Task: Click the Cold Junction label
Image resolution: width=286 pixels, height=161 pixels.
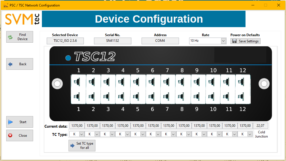Action: pyautogui.click(x=261, y=134)
